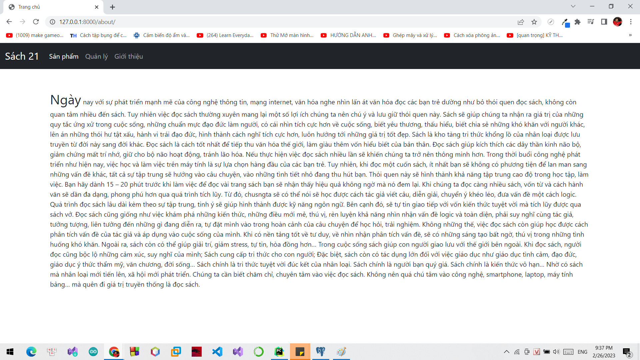The image size is (640, 360).
Task: Open the tab search dropdown arrow
Action: pos(573,6)
